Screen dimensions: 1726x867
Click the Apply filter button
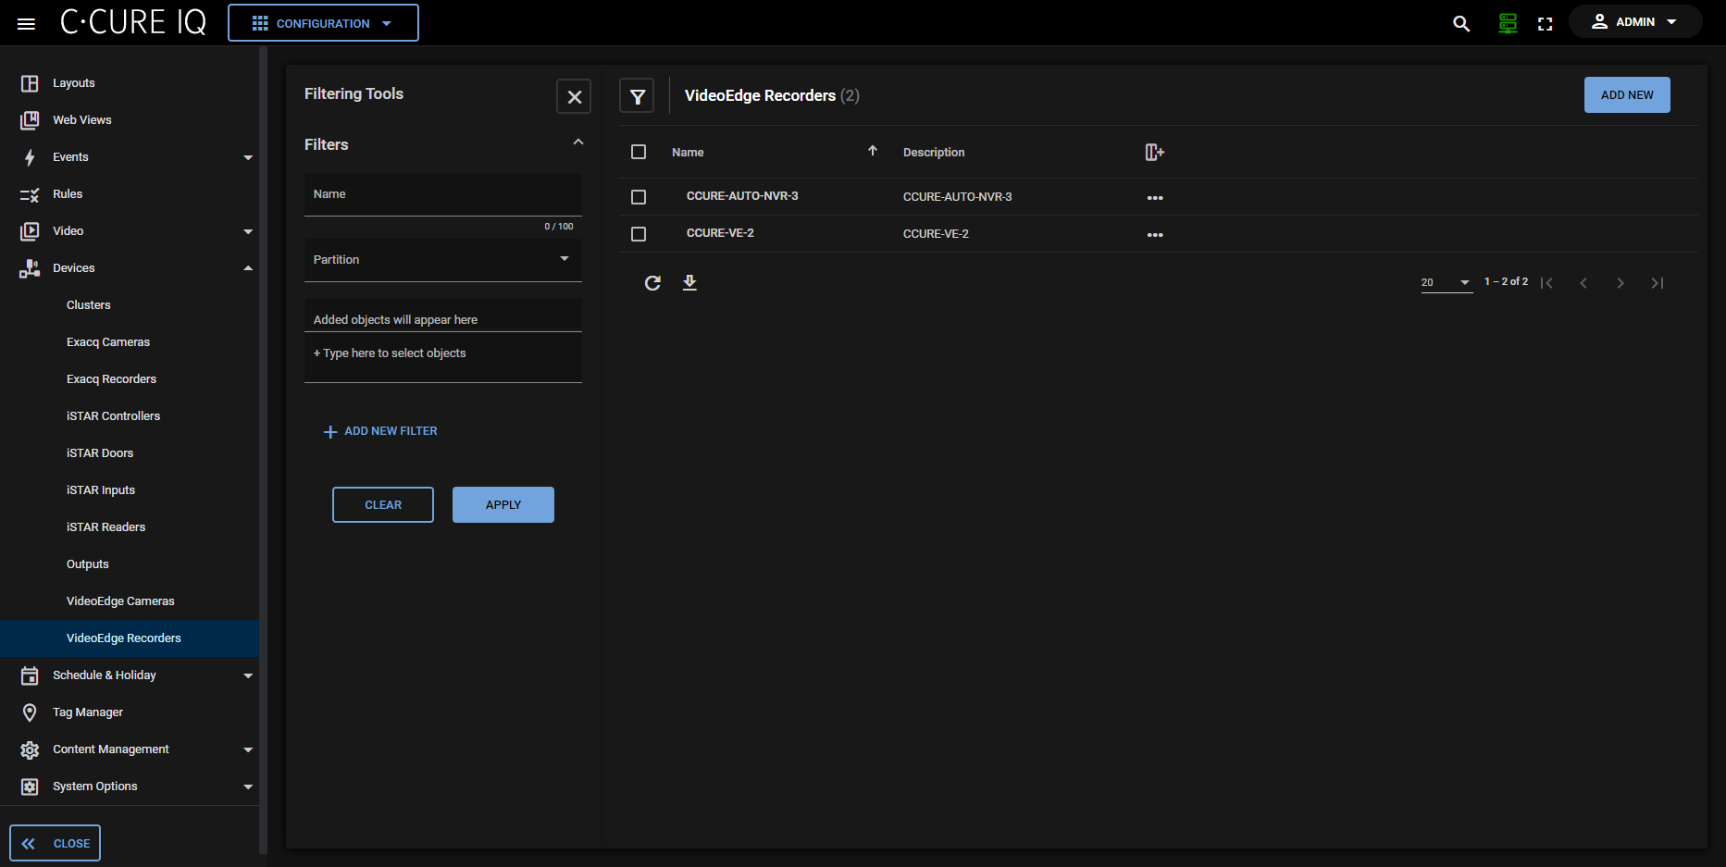pos(503,505)
